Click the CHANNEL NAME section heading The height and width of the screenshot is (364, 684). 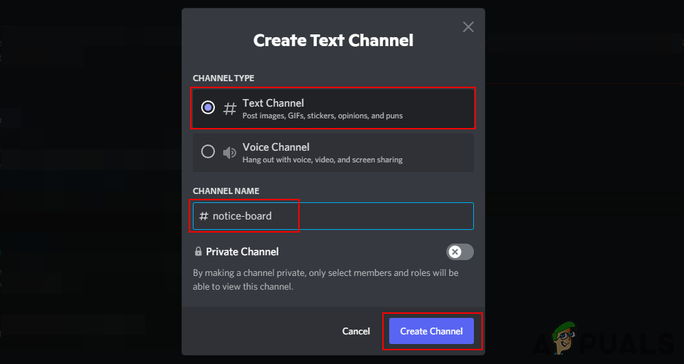(226, 191)
